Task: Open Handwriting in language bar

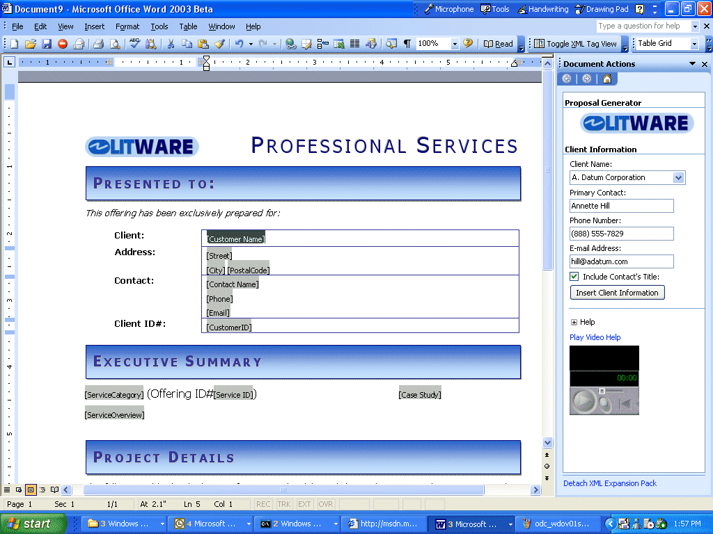Action: click(543, 9)
